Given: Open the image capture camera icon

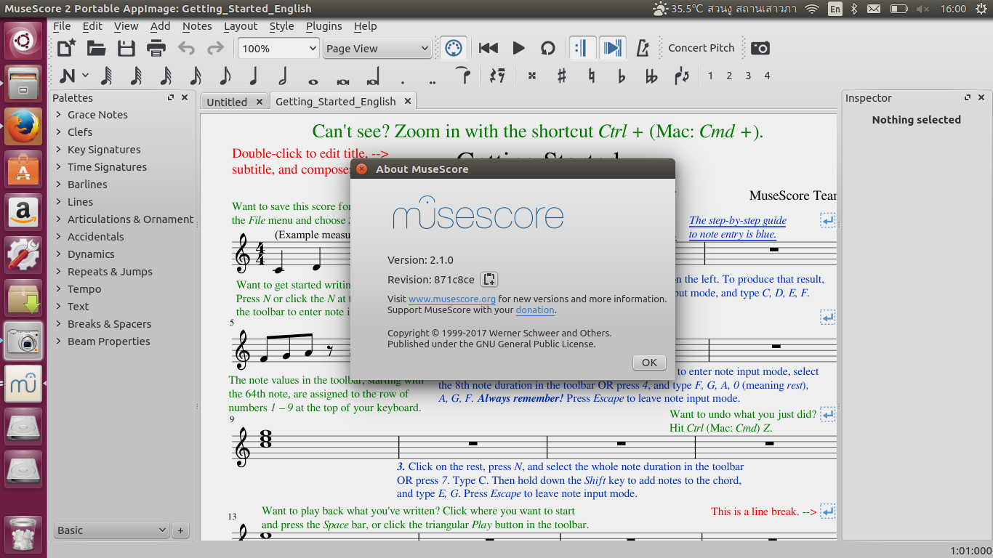Looking at the screenshot, I should coord(759,48).
